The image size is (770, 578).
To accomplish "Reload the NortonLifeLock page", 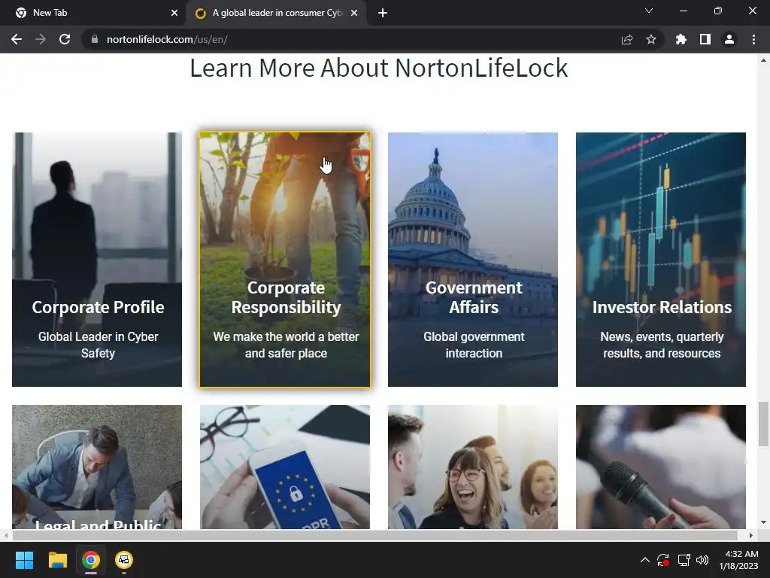I will point(65,39).
